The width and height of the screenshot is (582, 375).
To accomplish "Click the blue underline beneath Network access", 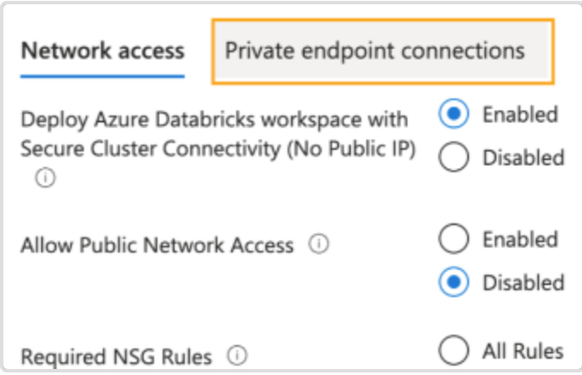I will 103,76.
